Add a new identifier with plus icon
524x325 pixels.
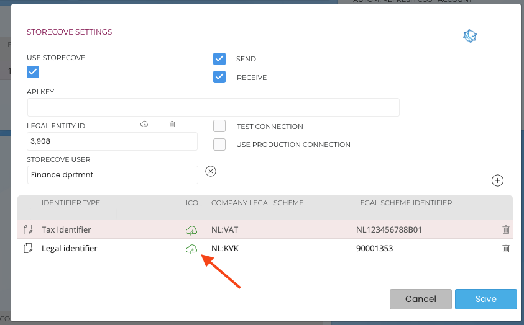click(497, 180)
